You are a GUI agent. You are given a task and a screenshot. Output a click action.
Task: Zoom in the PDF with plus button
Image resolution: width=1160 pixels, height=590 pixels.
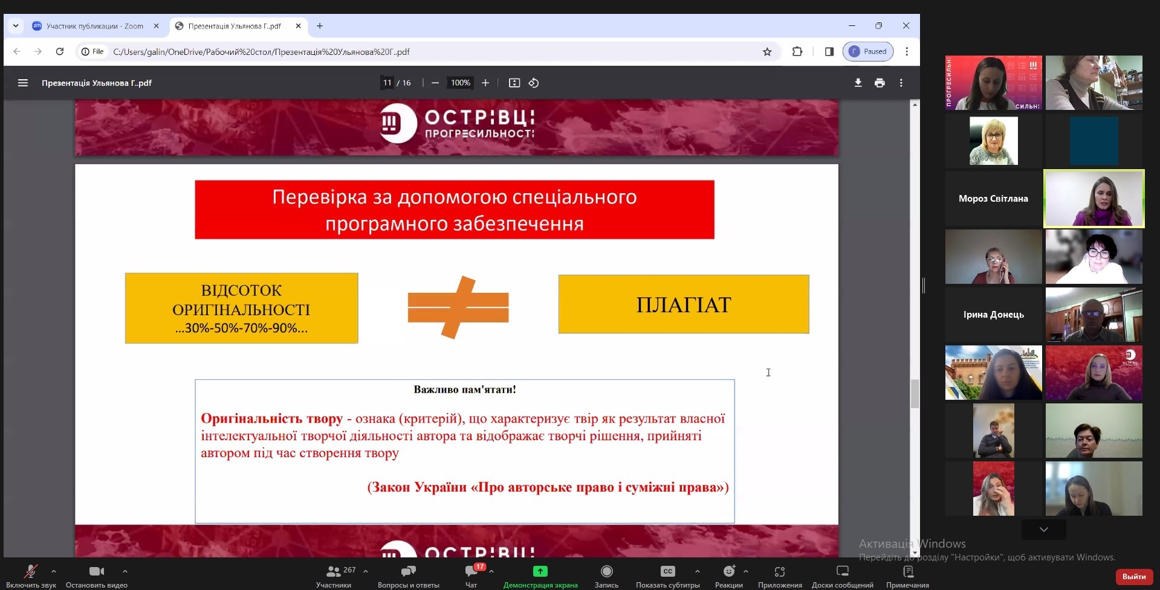click(x=485, y=83)
